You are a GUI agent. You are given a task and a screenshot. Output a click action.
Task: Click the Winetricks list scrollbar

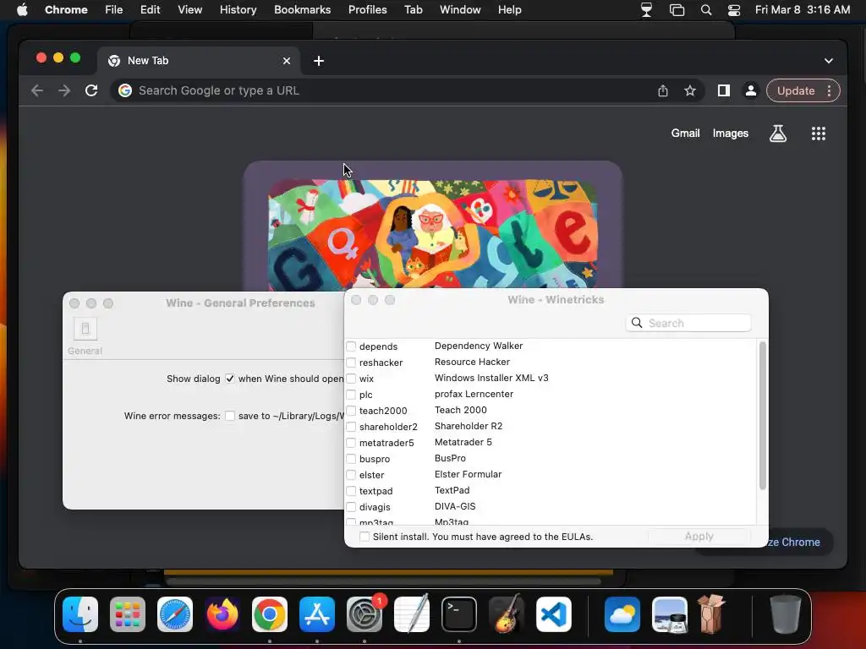tap(762, 416)
